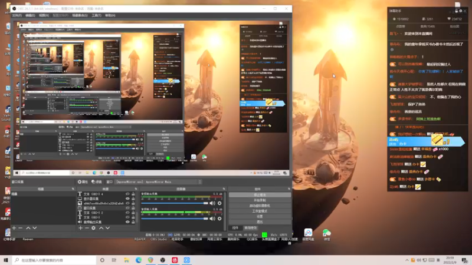Click Windows Start button
Image resolution: width=472 pixels, height=265 pixels.
(6, 260)
